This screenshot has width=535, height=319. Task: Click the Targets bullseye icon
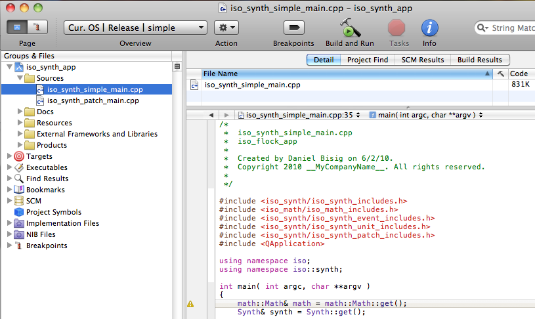19,156
